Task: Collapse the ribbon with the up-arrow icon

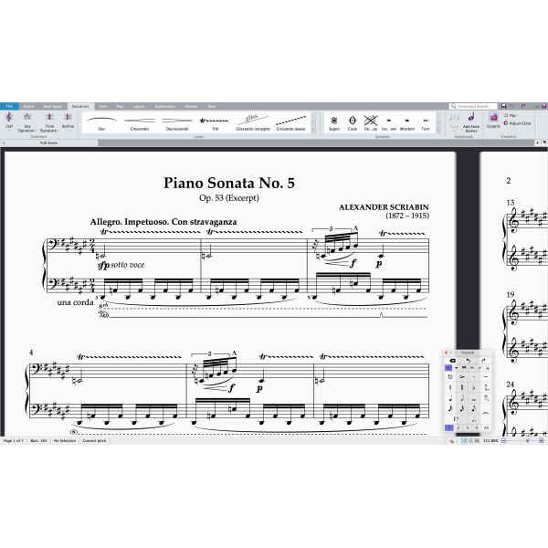Action: [536, 107]
